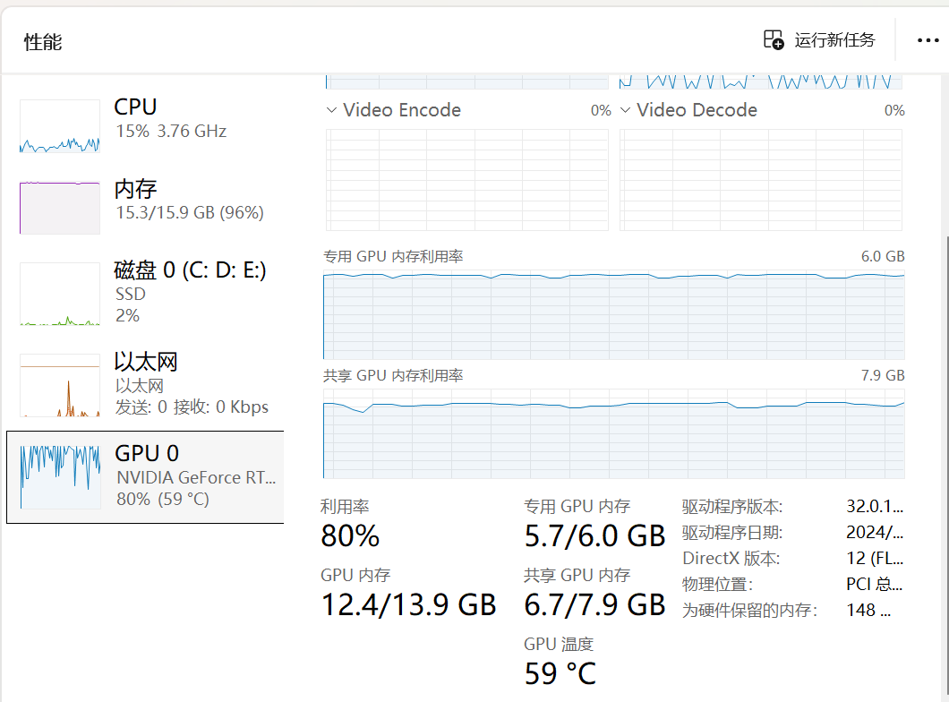This screenshot has height=702, width=949.
Task: Click the vertical scrollbar on the right edge
Action: 946,466
